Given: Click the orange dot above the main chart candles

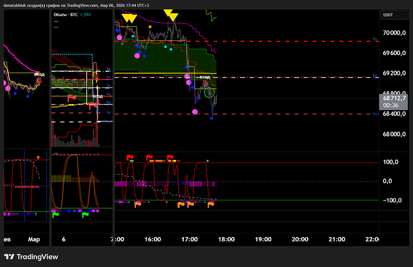Looking at the screenshot, I should pyautogui.click(x=150, y=27).
